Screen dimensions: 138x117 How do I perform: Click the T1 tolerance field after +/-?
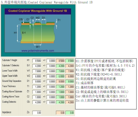[x=51, y=87]
